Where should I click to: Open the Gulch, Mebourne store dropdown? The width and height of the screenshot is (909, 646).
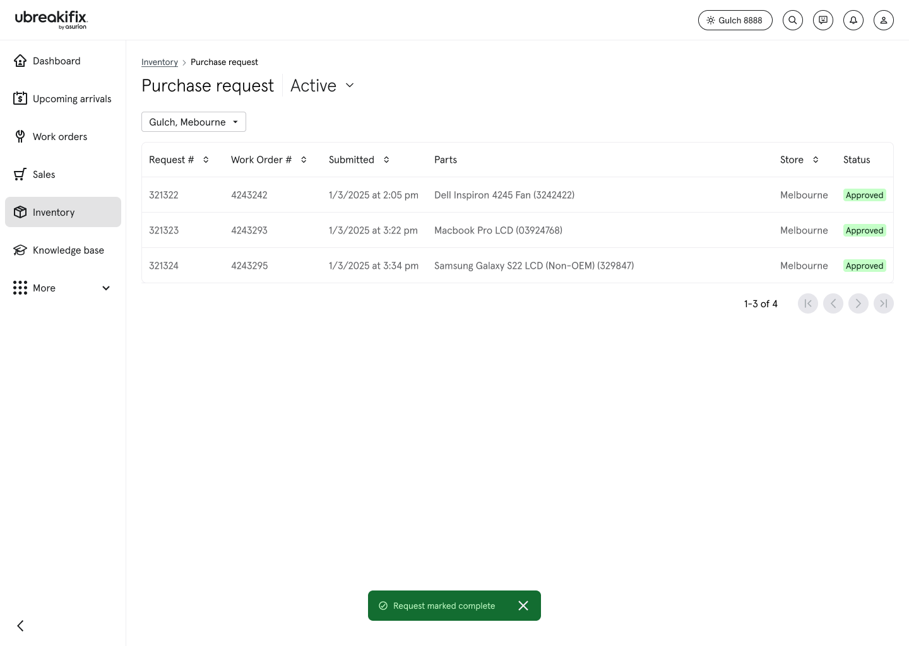(x=194, y=122)
